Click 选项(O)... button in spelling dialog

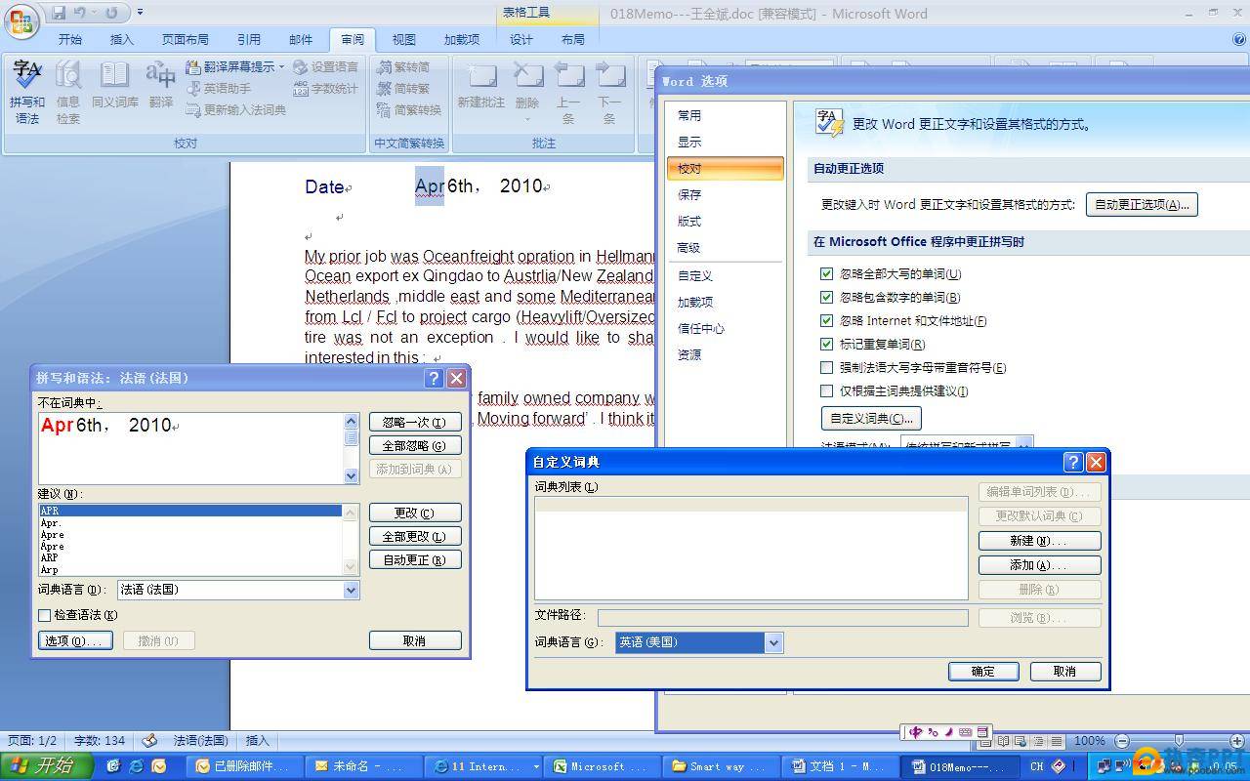point(75,640)
